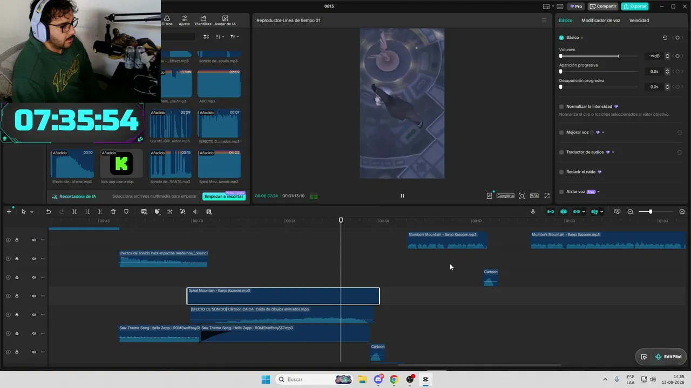This screenshot has height=388, width=691.
Task: Delete the selected clip with the trash icon
Action: pos(113,212)
